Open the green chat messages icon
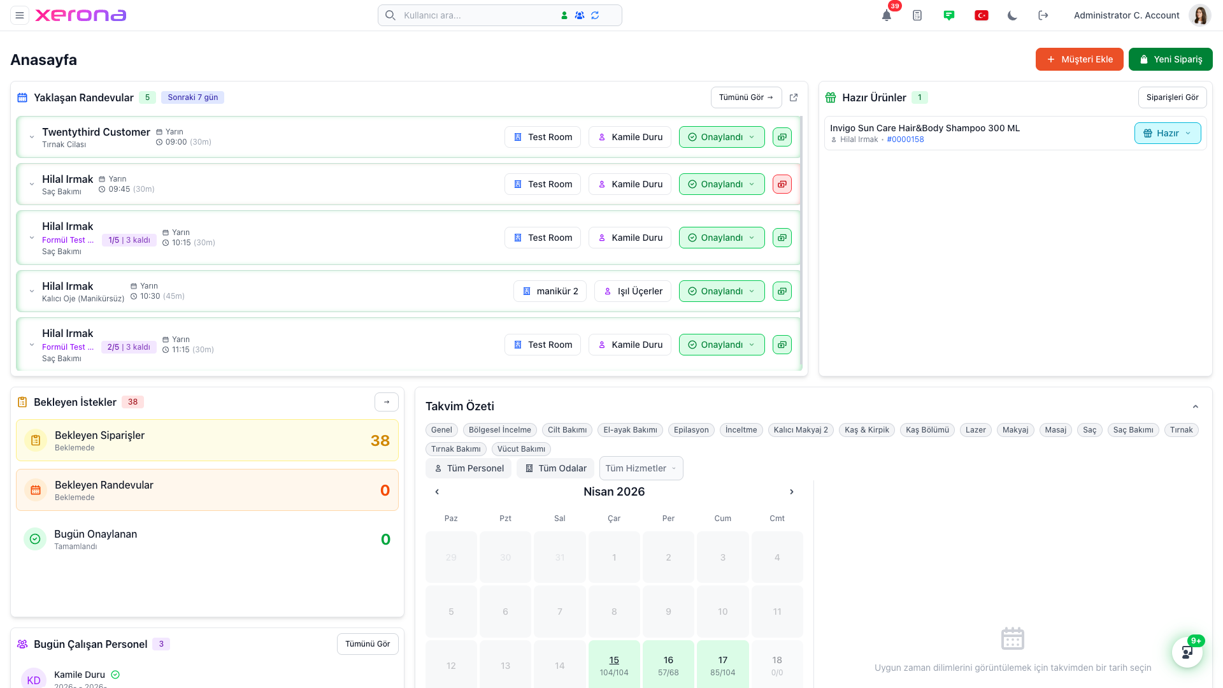1223x688 pixels. click(949, 15)
